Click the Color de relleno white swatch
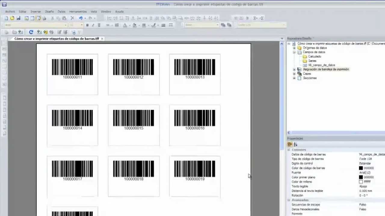This screenshot has width=385, height=216. click(x=361, y=182)
